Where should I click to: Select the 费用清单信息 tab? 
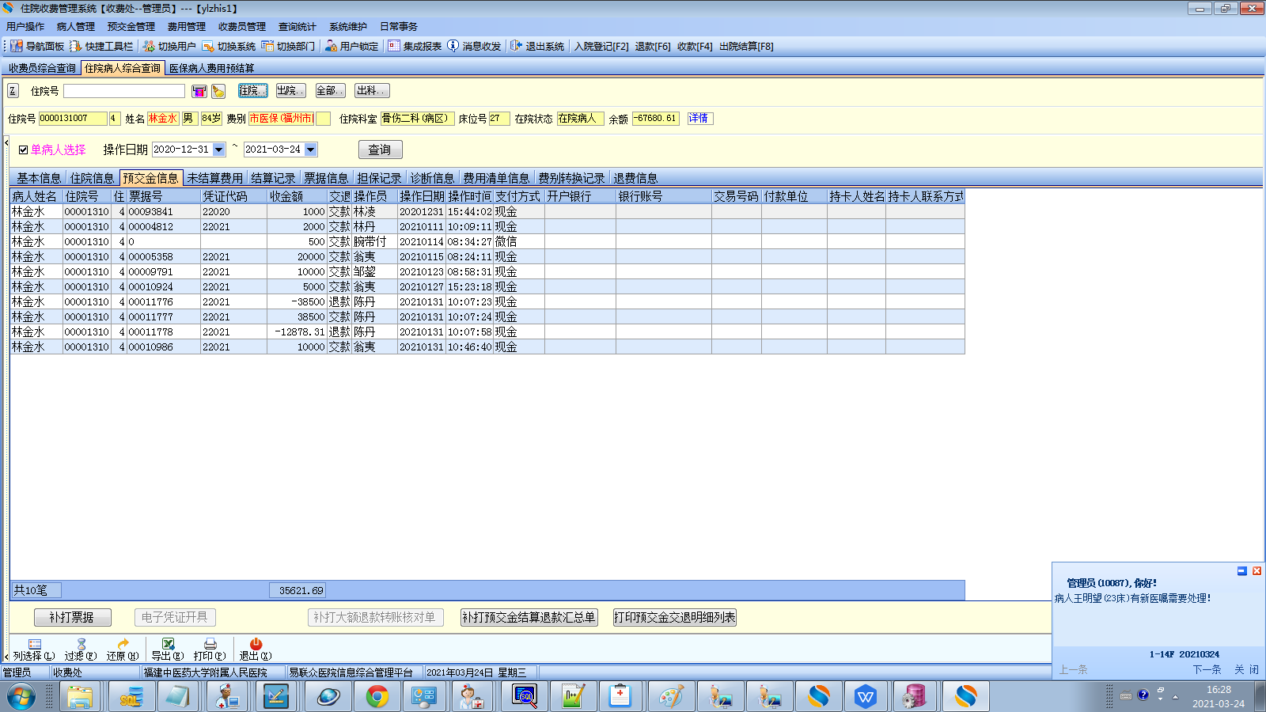coord(496,178)
